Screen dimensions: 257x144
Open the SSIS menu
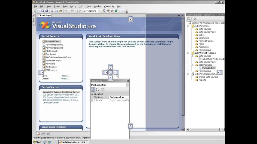(x=81, y=6)
